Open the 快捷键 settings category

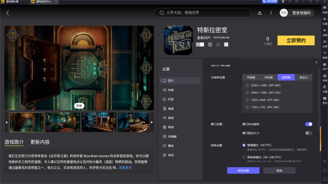point(180,137)
